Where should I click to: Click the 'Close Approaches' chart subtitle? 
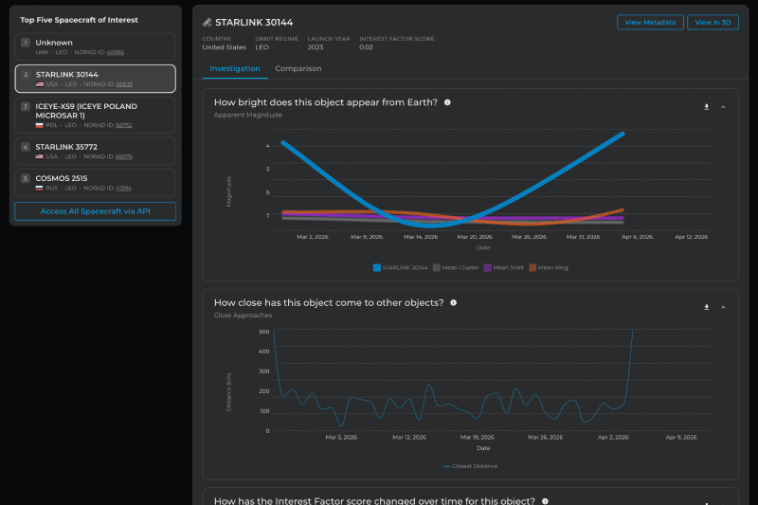[243, 316]
